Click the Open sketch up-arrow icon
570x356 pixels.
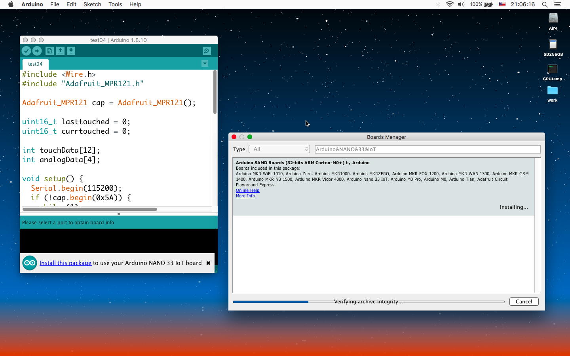tap(60, 51)
